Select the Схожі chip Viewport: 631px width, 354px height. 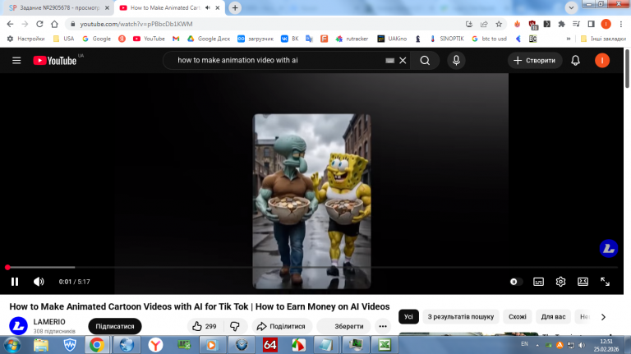[518, 316]
